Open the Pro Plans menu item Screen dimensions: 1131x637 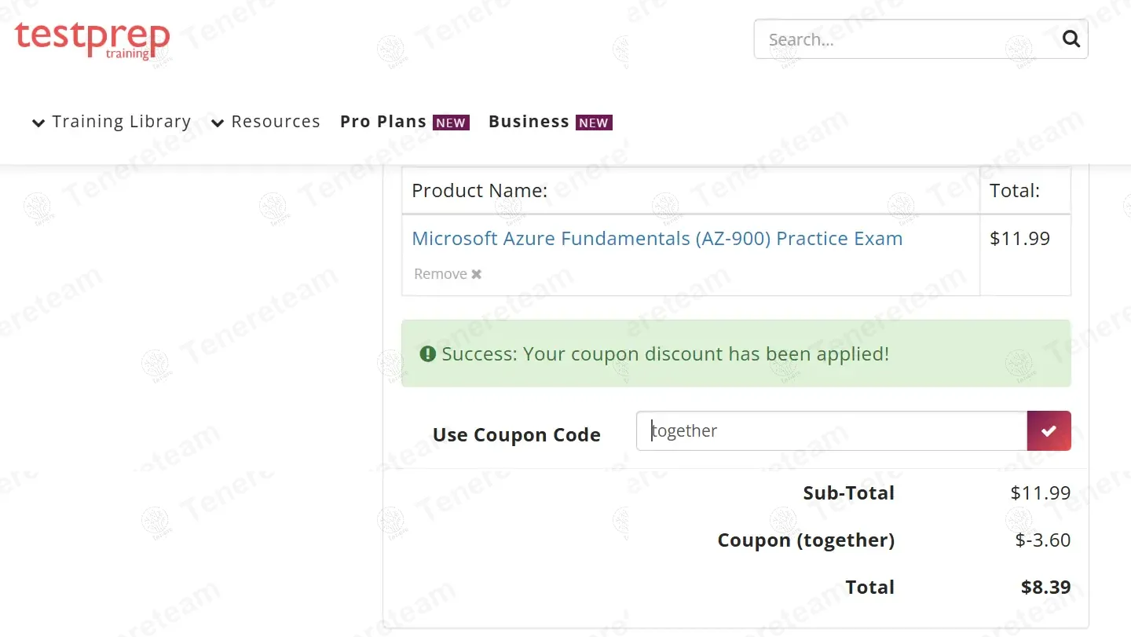coord(383,122)
